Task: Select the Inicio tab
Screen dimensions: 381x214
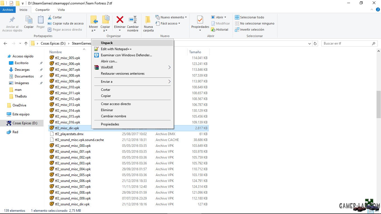Action: (x=23, y=10)
